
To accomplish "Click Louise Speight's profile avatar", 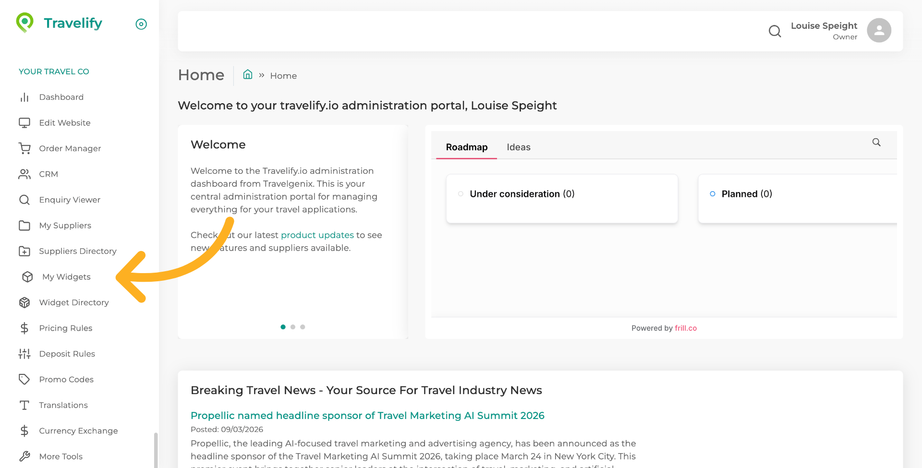I will point(879,30).
